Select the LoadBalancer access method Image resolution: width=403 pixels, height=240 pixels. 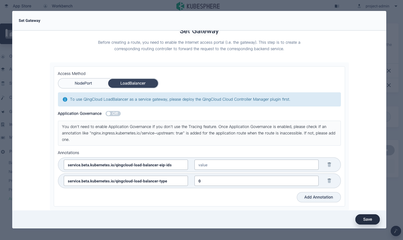(x=133, y=83)
